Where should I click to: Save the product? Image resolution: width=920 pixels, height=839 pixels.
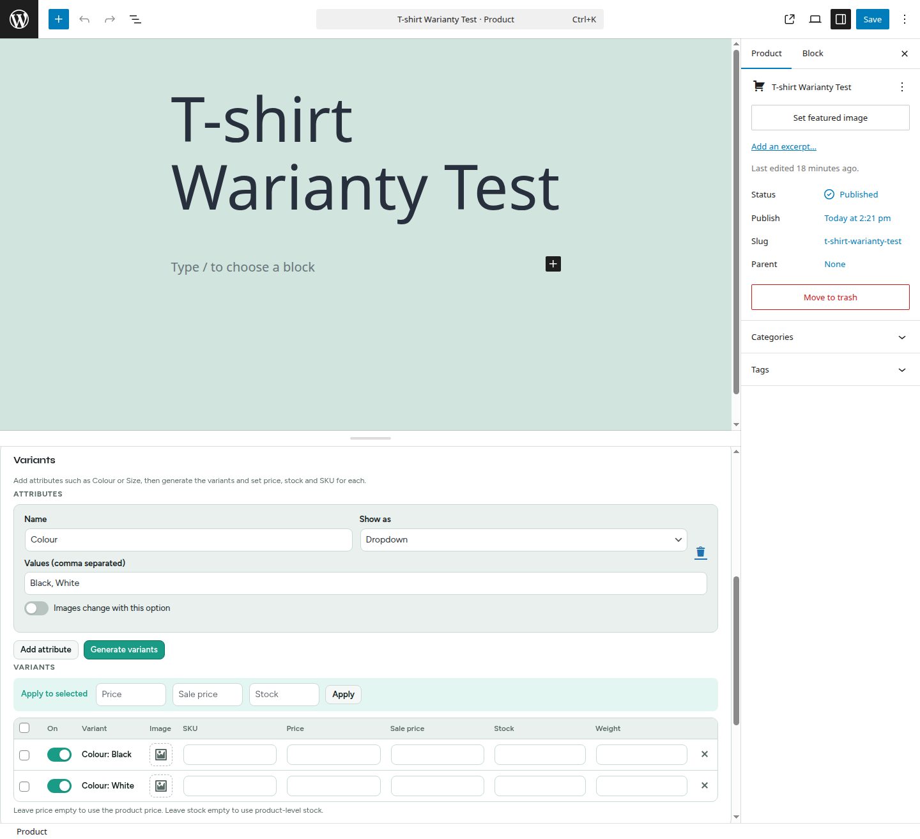pos(873,19)
